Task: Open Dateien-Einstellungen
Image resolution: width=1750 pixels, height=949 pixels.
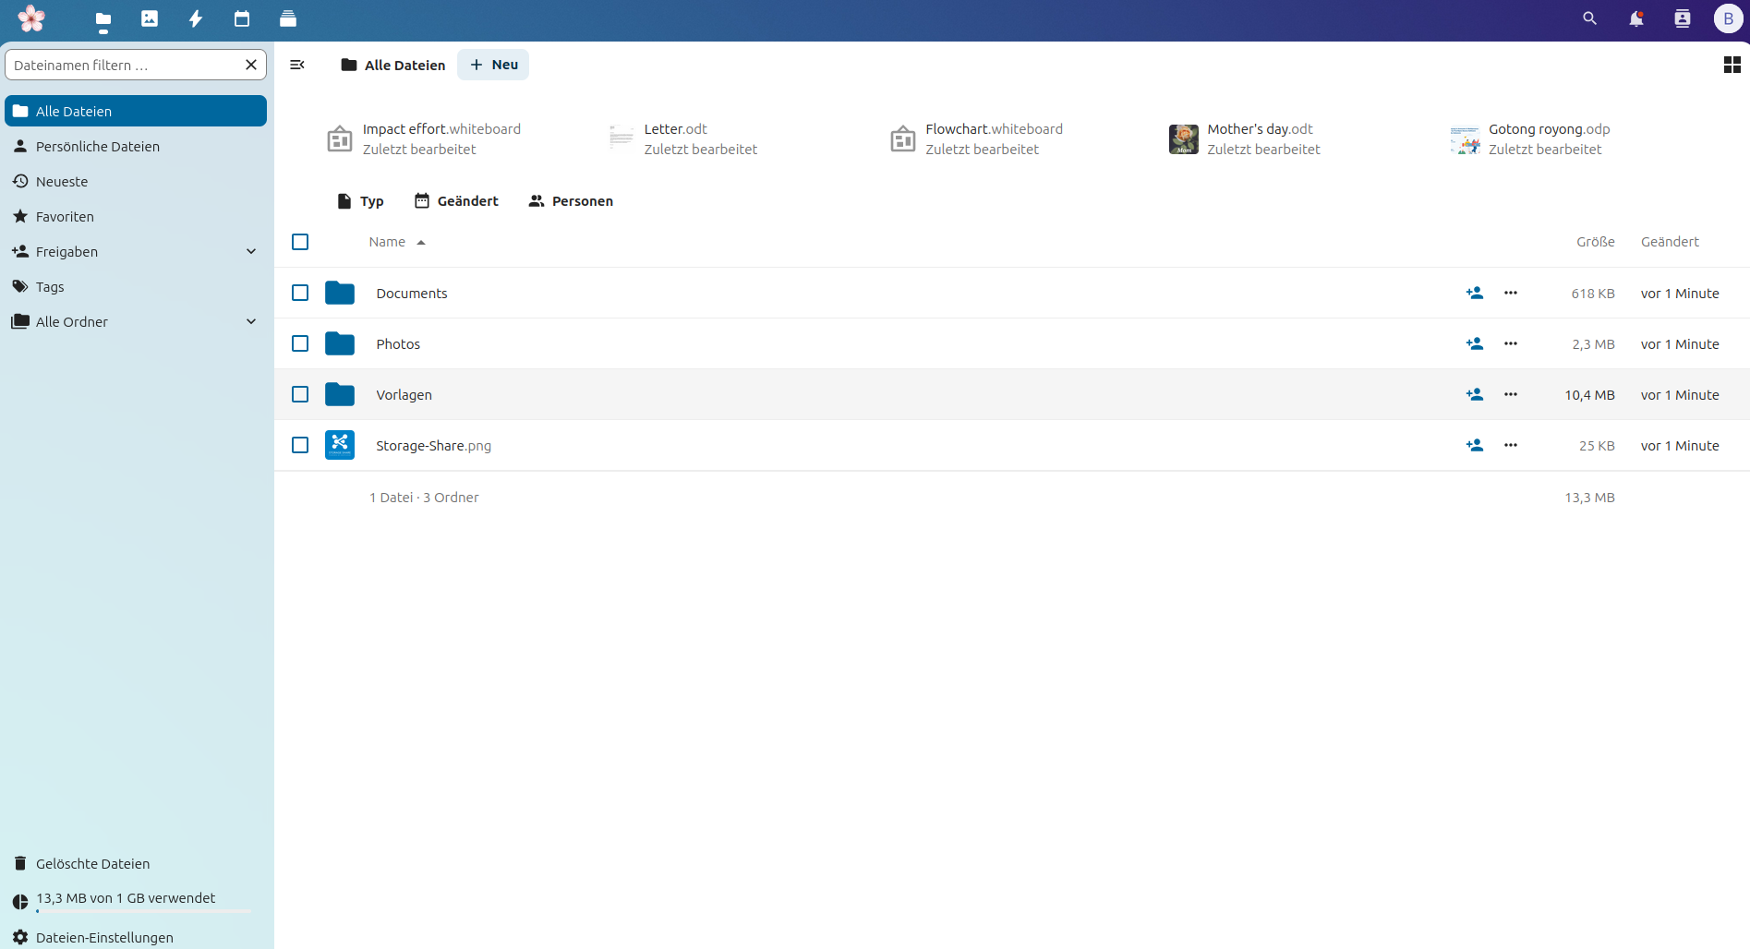Action: 104,937
